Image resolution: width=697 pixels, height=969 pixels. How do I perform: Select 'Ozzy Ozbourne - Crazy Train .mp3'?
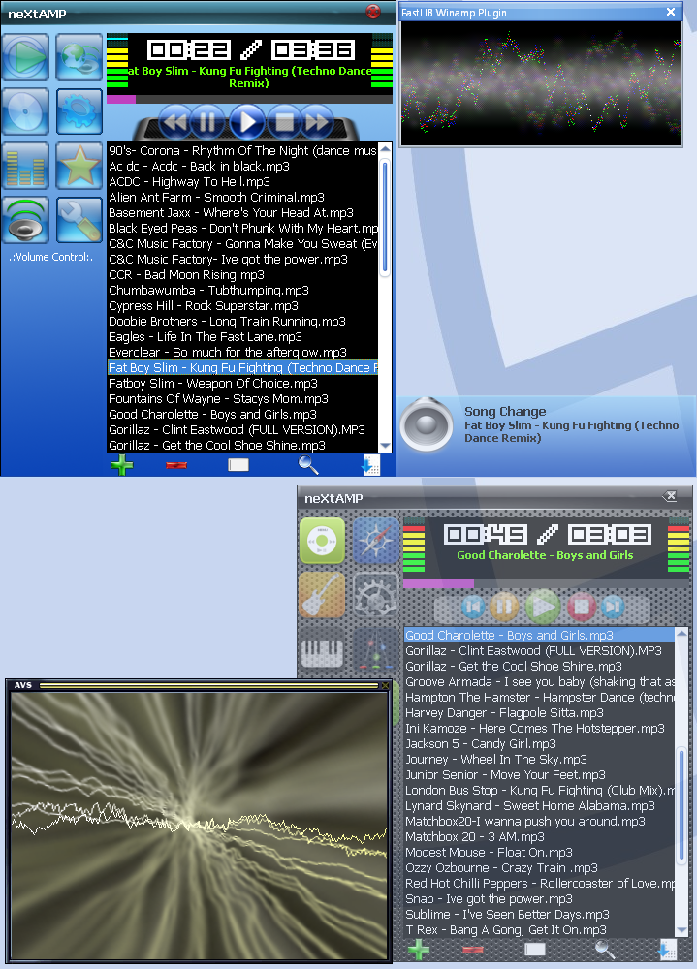point(539,867)
